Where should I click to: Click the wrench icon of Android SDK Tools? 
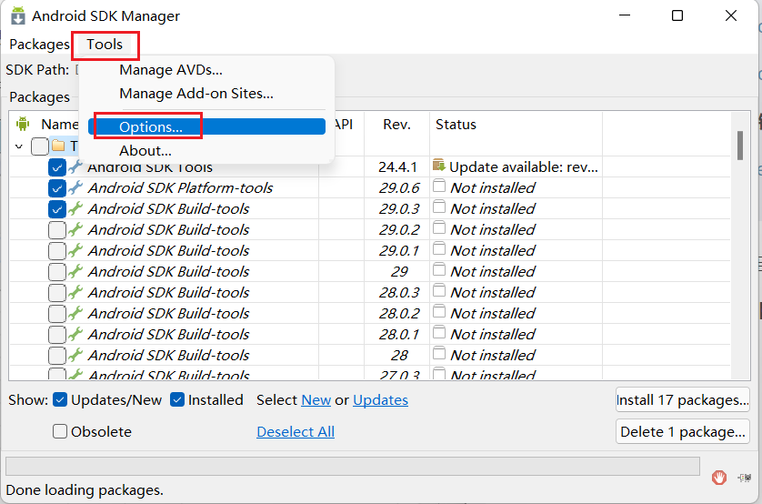[75, 166]
